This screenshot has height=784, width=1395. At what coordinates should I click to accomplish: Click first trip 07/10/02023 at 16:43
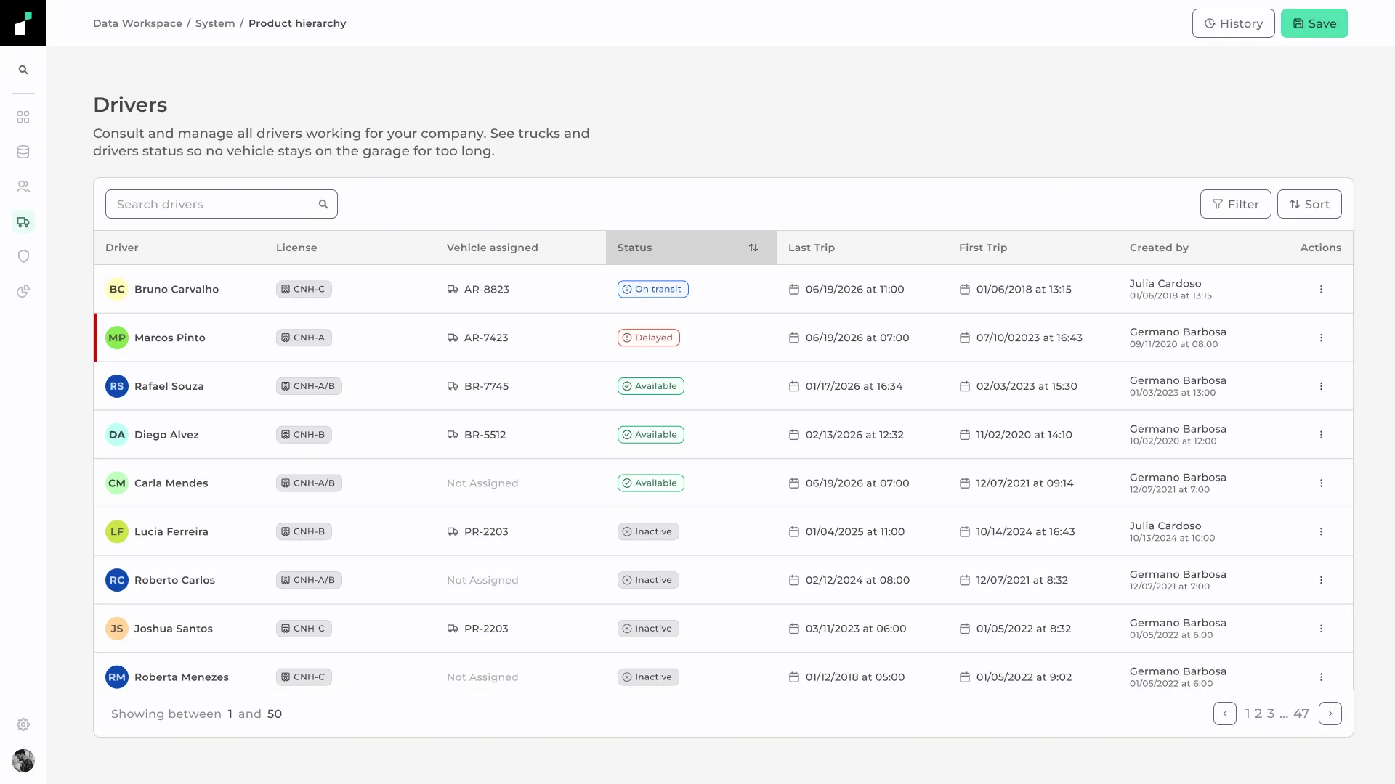[1030, 338]
